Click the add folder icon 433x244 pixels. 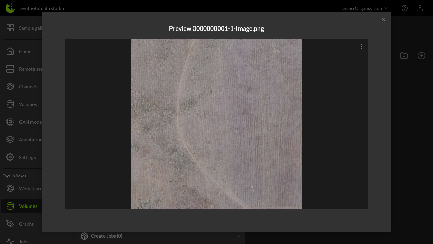404,56
